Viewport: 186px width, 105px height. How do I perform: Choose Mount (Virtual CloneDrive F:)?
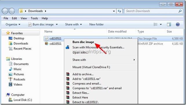[91, 67]
